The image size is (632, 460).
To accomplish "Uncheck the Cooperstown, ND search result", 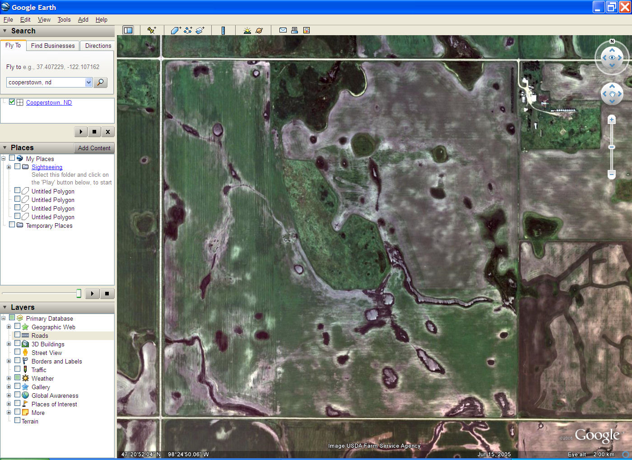I will (12, 102).
